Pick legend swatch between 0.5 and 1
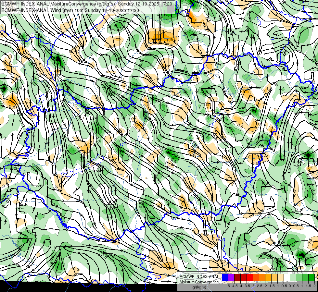318x292 pixels. pyautogui.click(x=299, y=277)
